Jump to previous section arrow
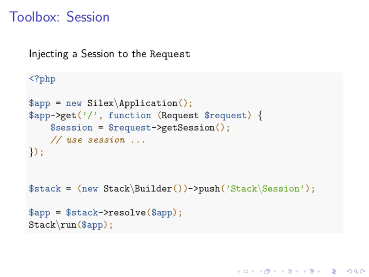This screenshot has height=277, width=369. pyautogui.click(x=304, y=272)
